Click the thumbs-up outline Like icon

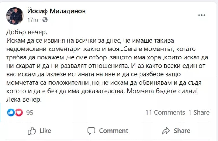[x=32, y=131]
